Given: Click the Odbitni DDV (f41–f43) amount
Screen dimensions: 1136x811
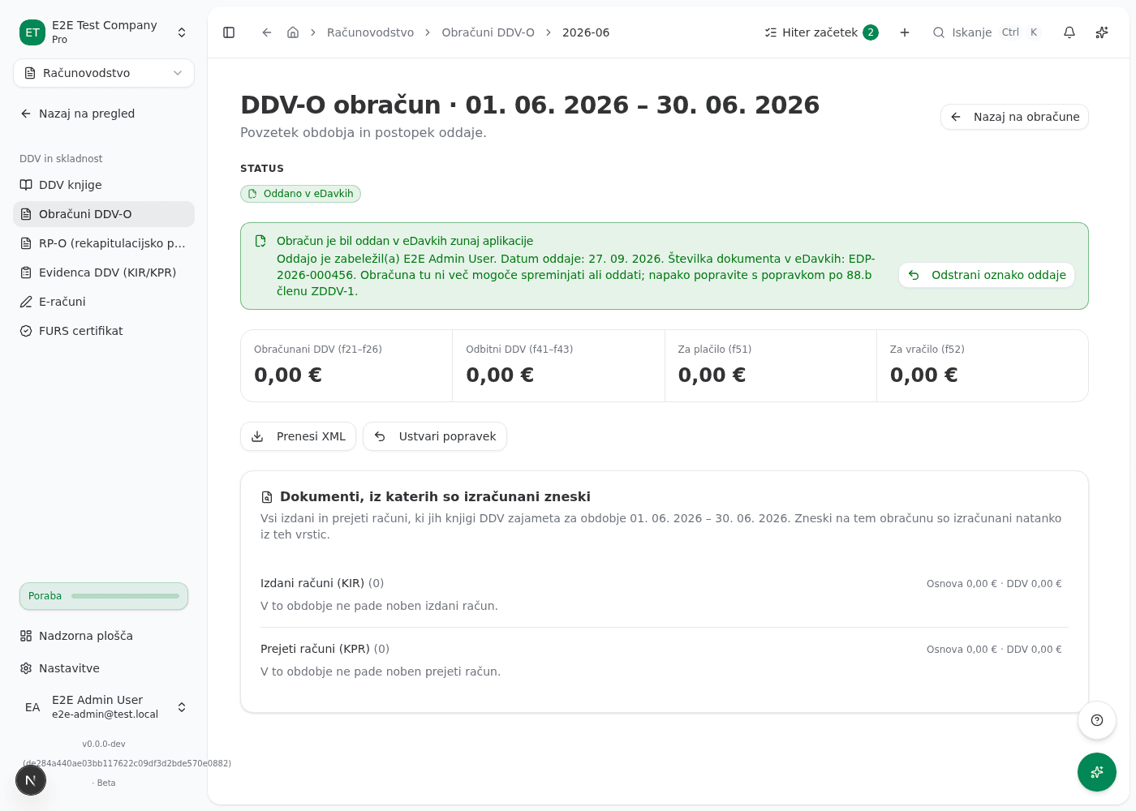Looking at the screenshot, I should click(500, 375).
